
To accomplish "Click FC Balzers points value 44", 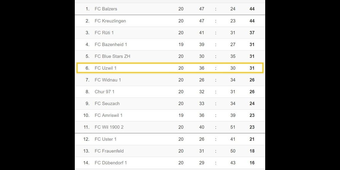I will pyautogui.click(x=252, y=9).
